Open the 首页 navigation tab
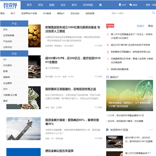 click(x=29, y=5)
